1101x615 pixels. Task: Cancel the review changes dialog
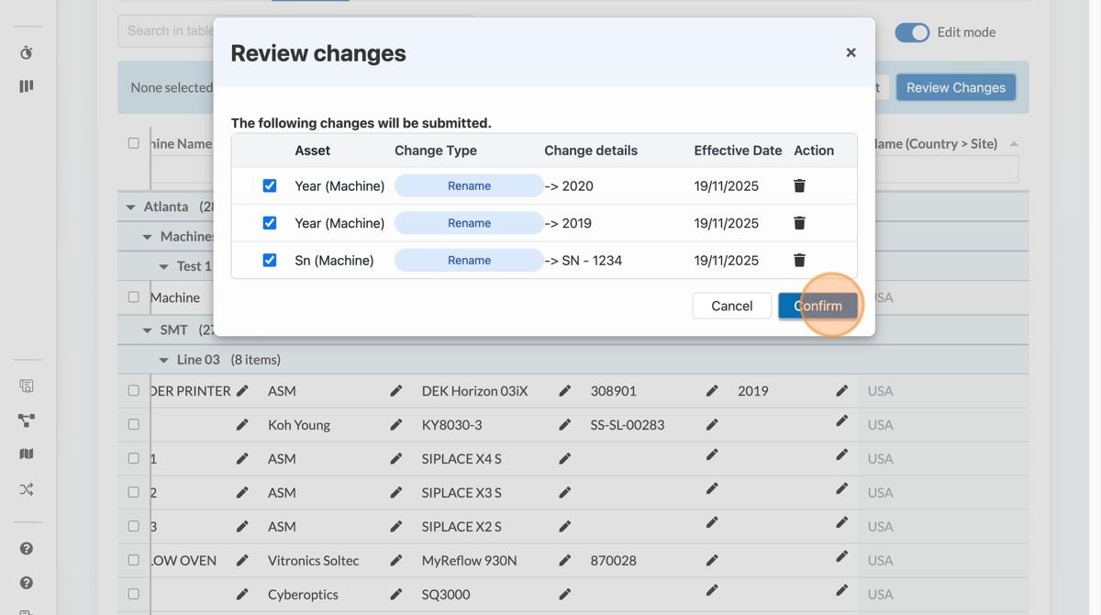(731, 306)
